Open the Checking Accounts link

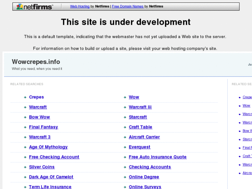(x=150, y=167)
